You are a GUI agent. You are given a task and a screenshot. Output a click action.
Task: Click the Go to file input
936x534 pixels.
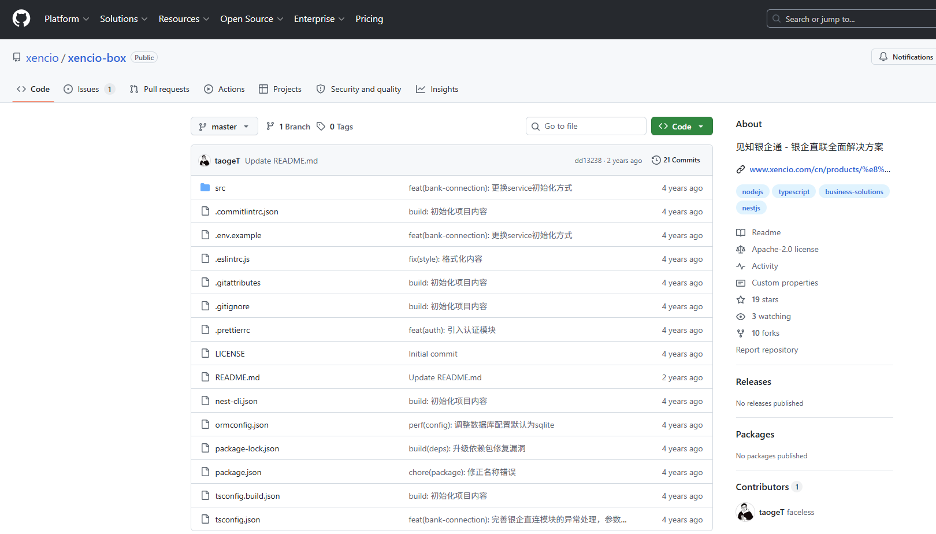tap(586, 126)
